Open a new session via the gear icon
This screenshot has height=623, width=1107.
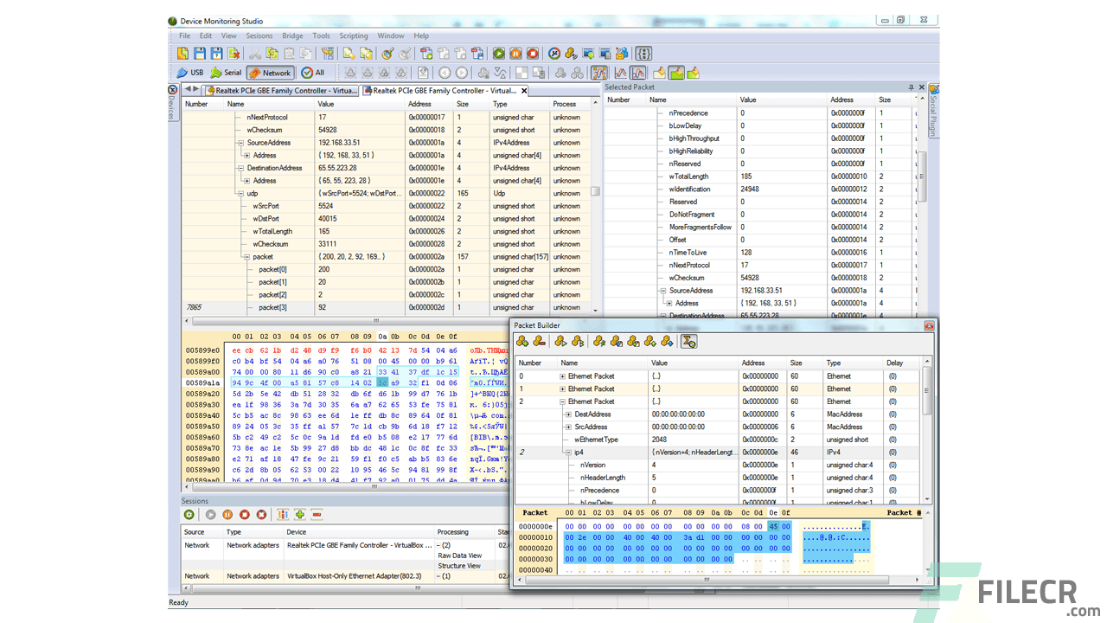189,514
